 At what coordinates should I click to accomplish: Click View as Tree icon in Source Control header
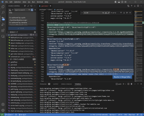(25, 6)
